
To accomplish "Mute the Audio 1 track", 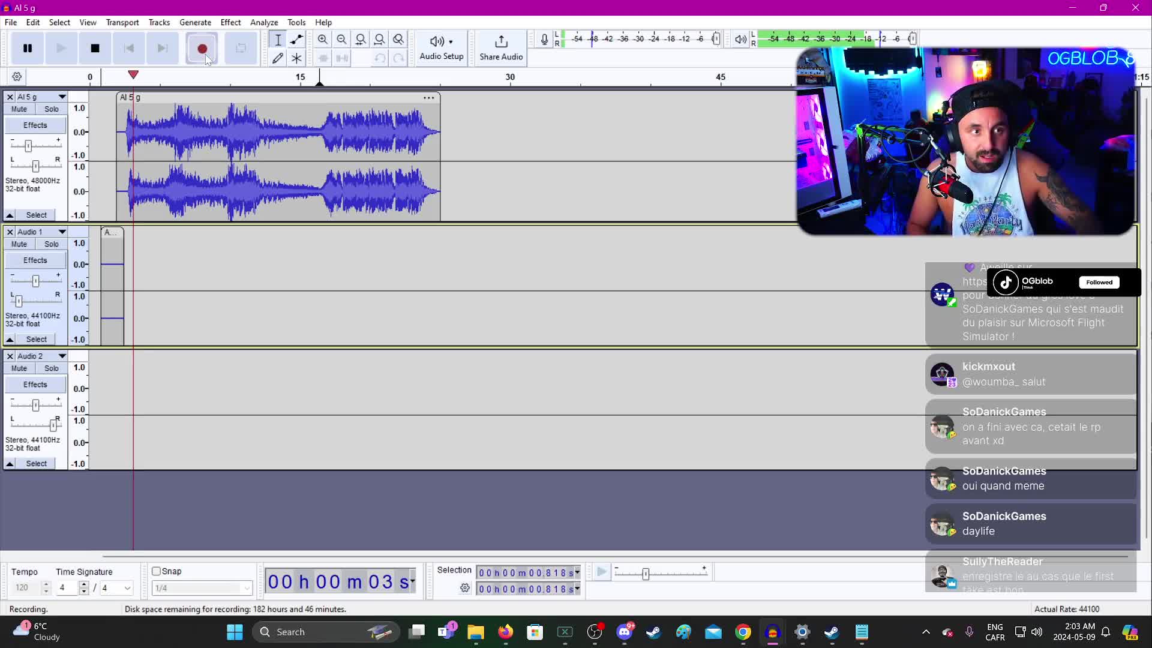I will [19, 244].
